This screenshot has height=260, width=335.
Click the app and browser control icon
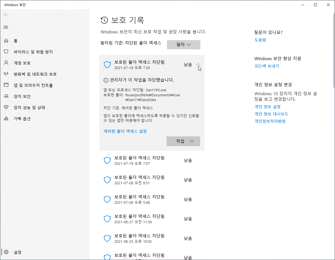(6, 85)
